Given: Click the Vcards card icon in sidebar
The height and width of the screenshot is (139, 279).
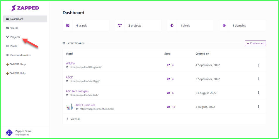Looking at the screenshot, I should pos(8,28).
